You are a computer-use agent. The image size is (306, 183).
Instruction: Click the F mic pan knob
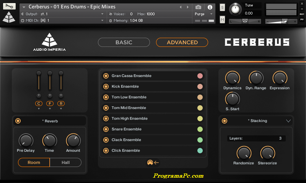coord(50,96)
